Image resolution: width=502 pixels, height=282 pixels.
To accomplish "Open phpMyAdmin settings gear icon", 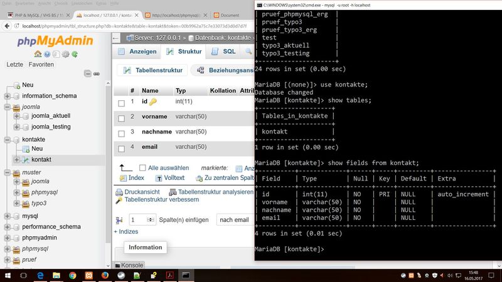I will [x=66, y=54].
